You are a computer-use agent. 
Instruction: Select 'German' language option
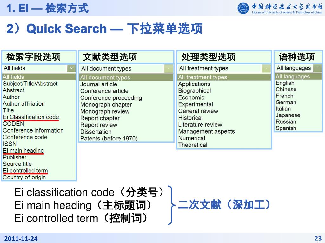point(286,102)
